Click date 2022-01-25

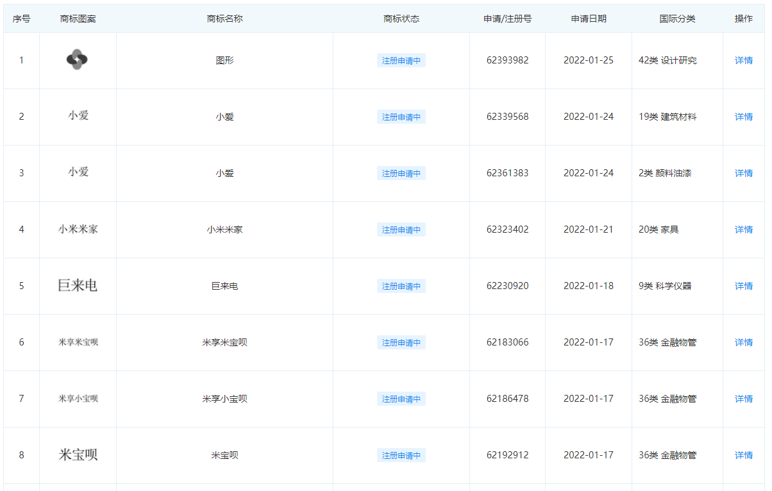tap(589, 60)
